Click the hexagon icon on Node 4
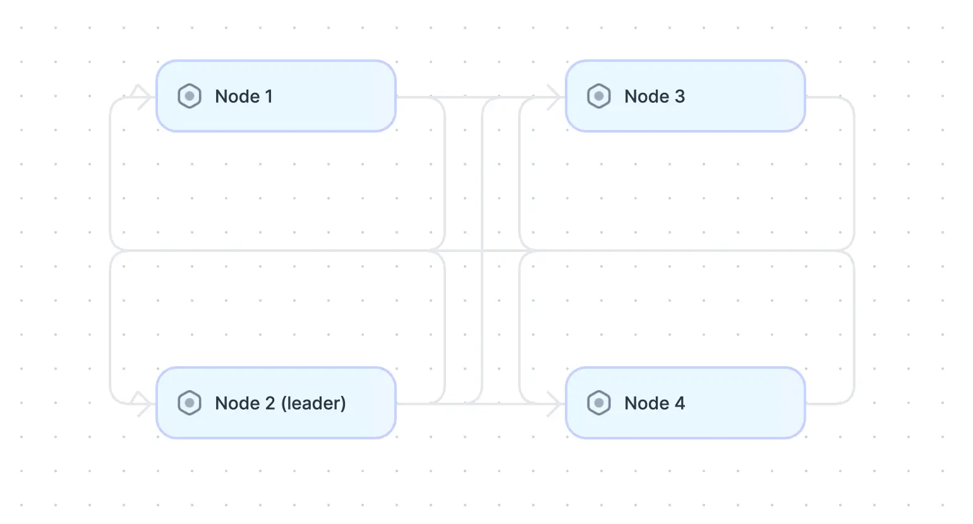Image resolution: width=973 pixels, height=524 pixels. 599,403
